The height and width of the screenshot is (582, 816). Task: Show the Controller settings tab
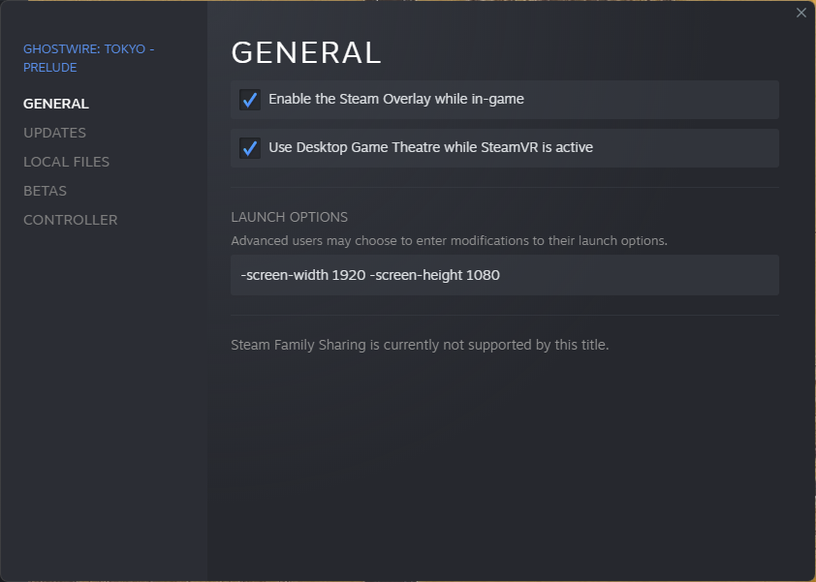pos(70,220)
